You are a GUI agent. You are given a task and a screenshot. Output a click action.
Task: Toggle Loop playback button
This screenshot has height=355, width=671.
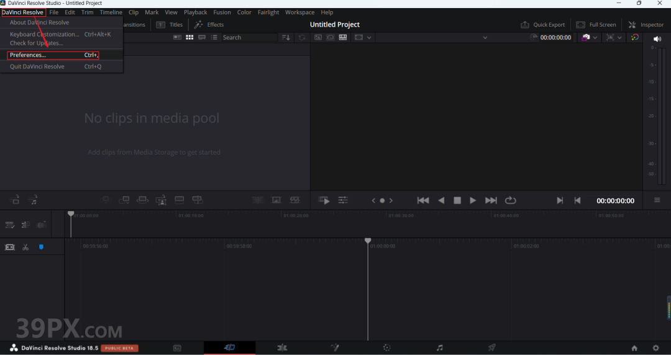click(511, 200)
